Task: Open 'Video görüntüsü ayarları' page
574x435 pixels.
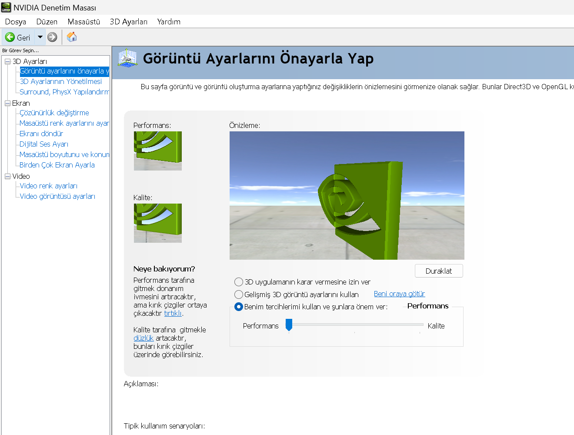Action: 57,196
